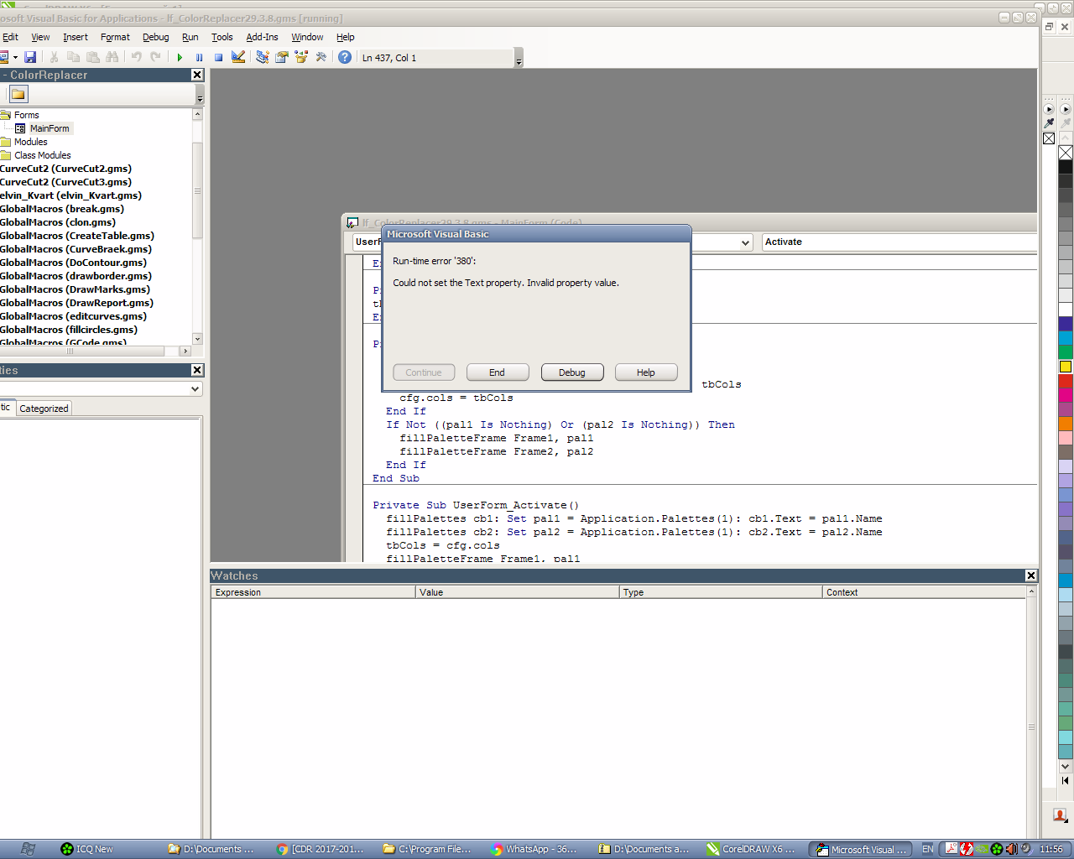Click the blue Help question mark icon

[345, 57]
